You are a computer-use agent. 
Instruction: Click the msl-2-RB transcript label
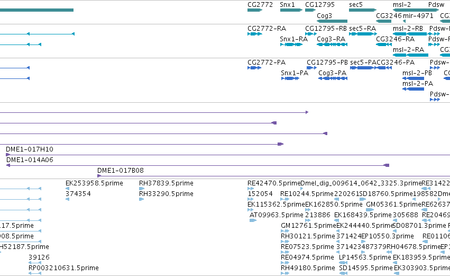point(408,29)
